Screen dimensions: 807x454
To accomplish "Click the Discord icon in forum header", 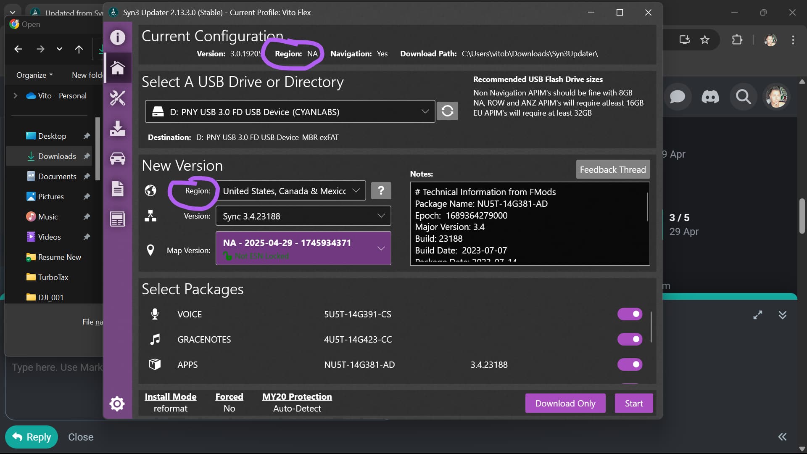I will pyautogui.click(x=710, y=97).
